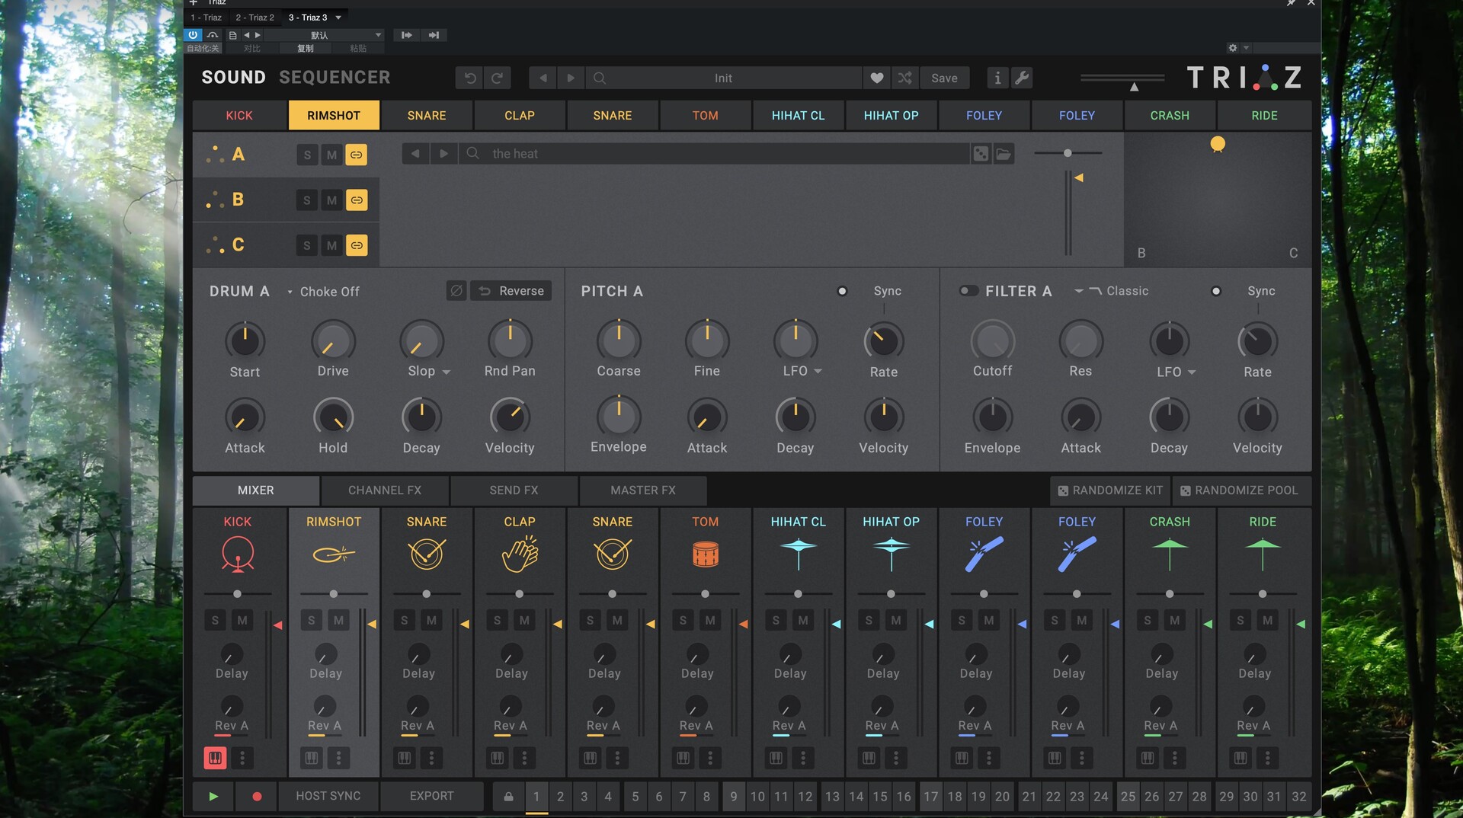Click the info icon in header
The height and width of the screenshot is (818, 1463).
997,78
